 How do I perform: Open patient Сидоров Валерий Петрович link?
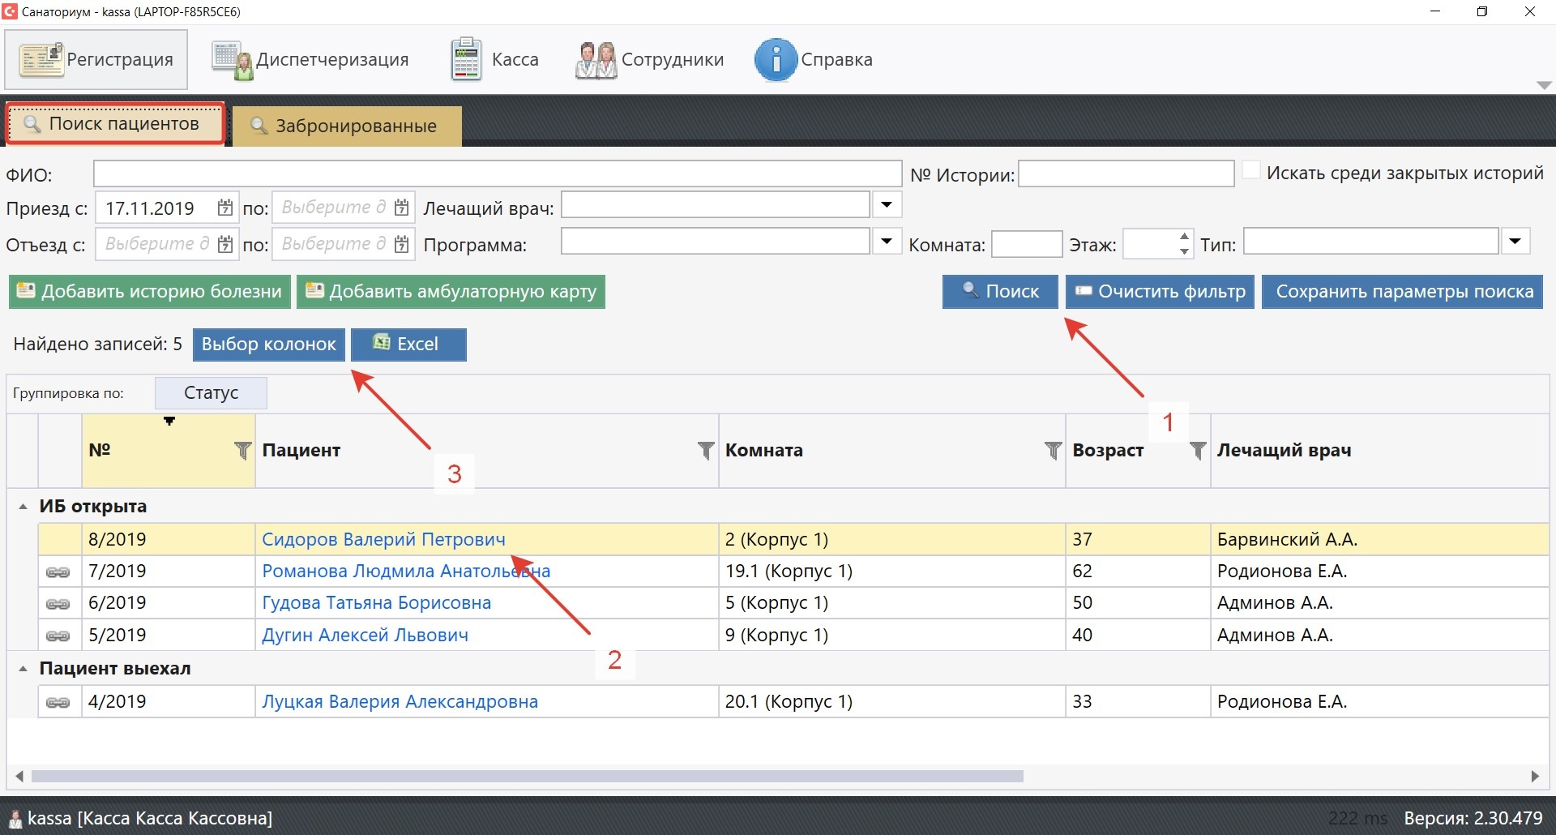pos(383,540)
